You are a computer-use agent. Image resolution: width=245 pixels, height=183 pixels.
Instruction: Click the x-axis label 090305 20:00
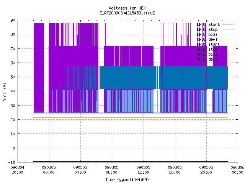click(x=206, y=170)
